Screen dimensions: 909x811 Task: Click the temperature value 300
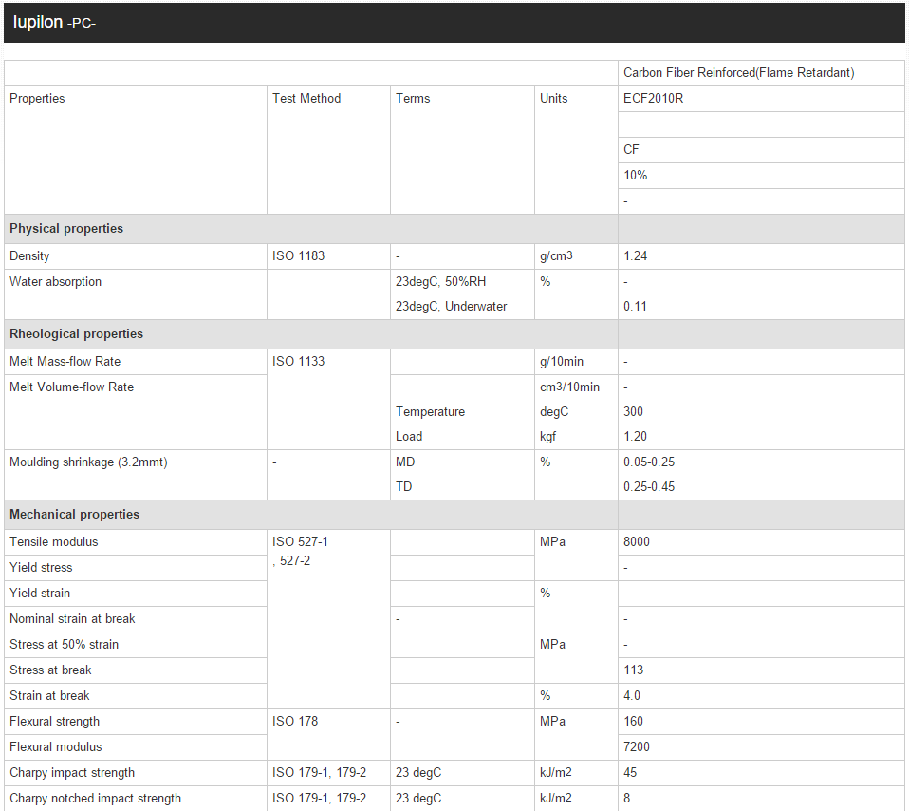[633, 411]
